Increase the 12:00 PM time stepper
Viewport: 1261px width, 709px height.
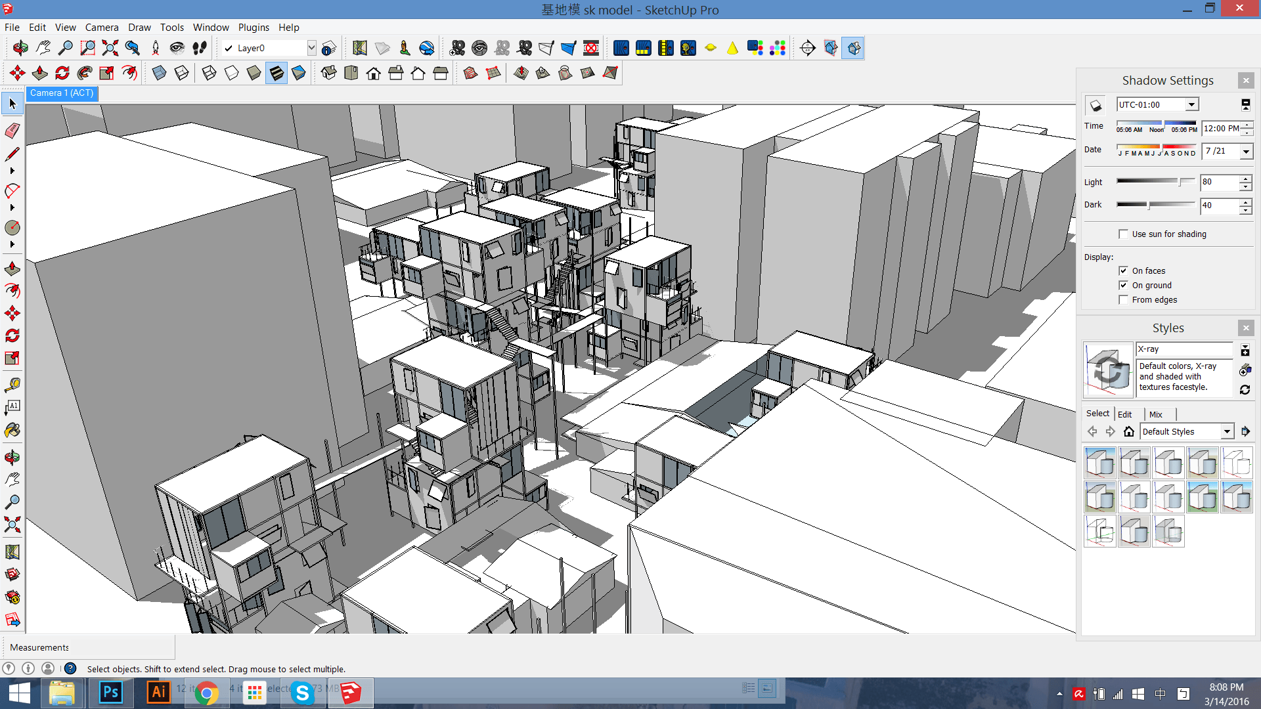[x=1247, y=125]
